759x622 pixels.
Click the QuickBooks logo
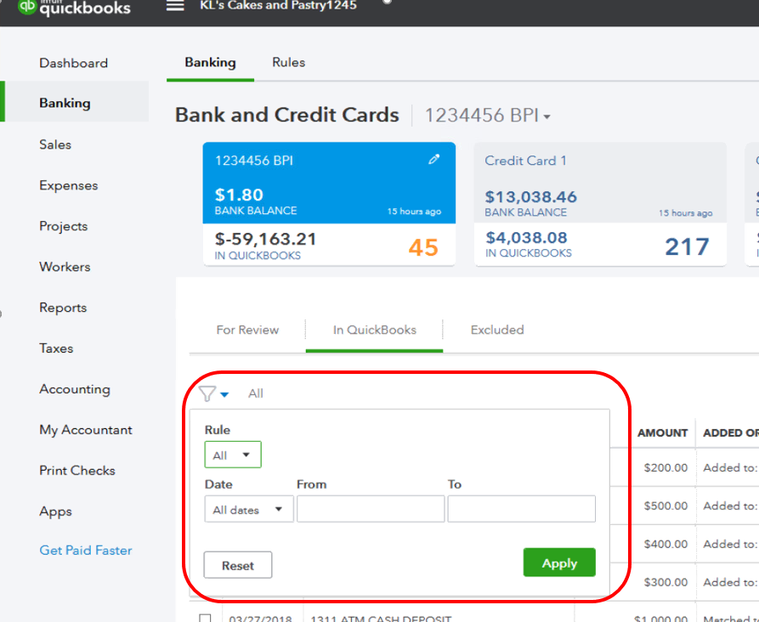point(74,7)
